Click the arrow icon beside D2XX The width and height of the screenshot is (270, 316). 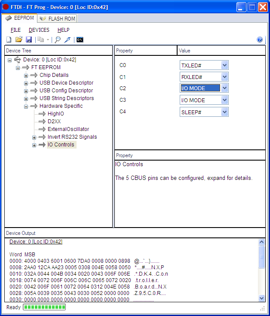[42, 122]
